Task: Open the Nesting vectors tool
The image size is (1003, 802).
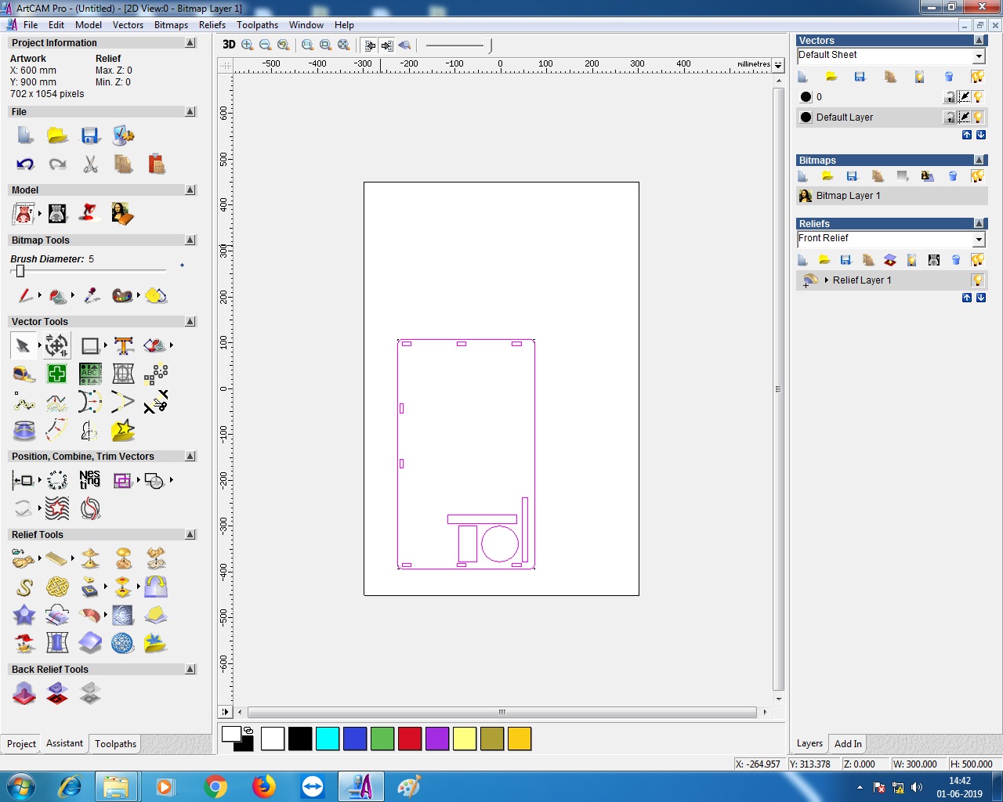Action: point(90,480)
